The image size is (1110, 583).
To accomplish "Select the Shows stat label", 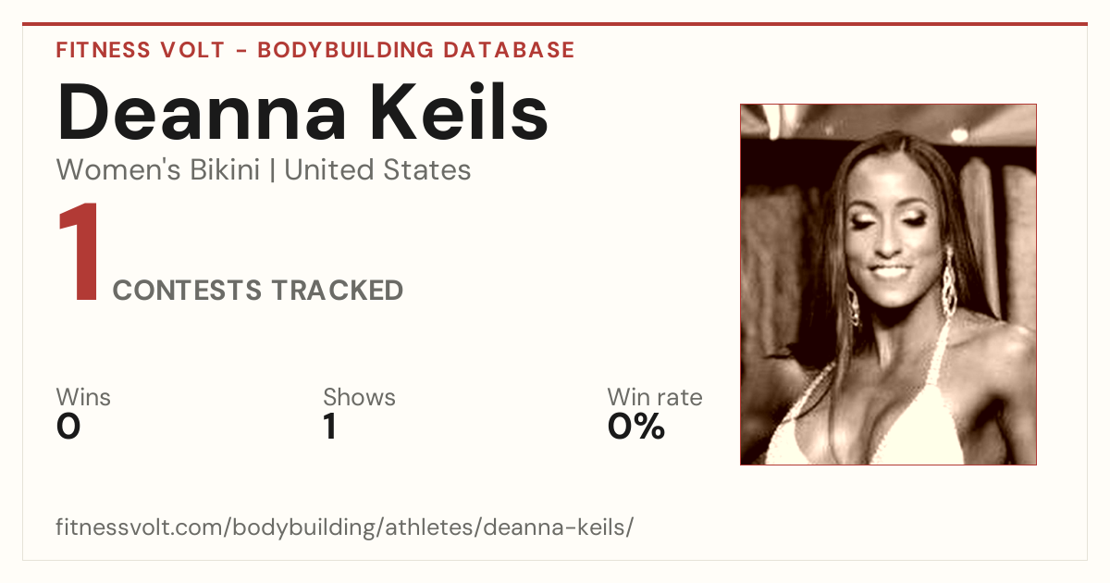I will point(359,397).
